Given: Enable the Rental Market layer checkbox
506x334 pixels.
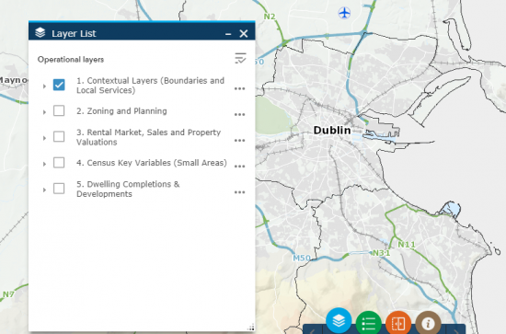Looking at the screenshot, I should (x=59, y=136).
